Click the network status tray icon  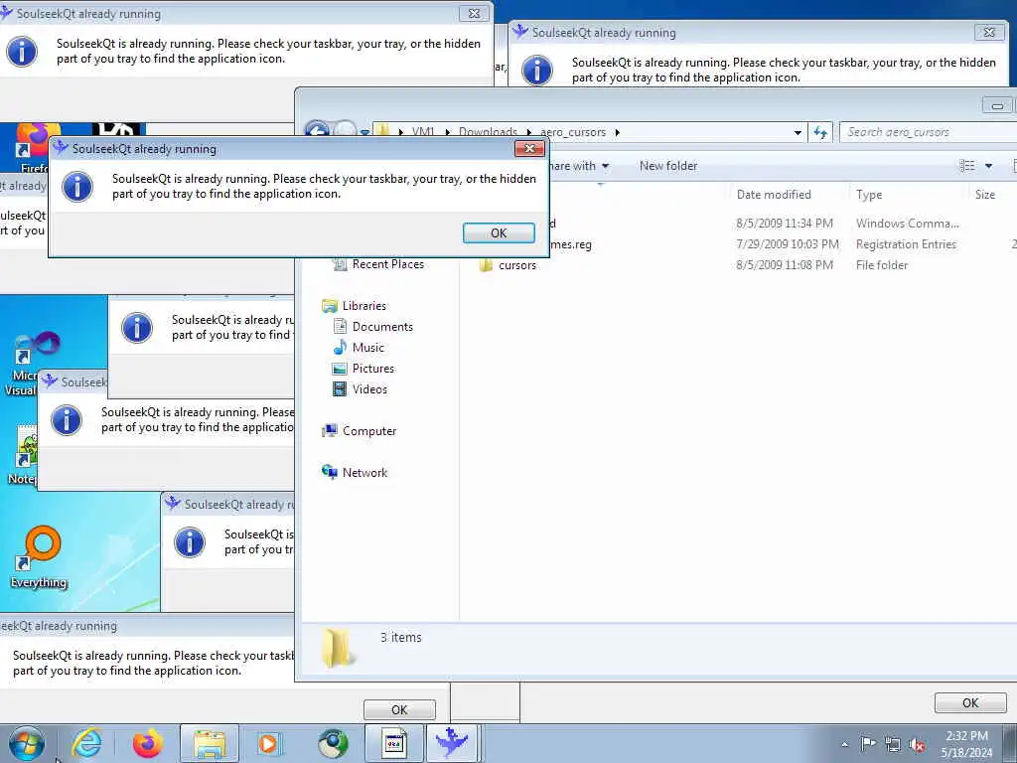[x=893, y=744]
